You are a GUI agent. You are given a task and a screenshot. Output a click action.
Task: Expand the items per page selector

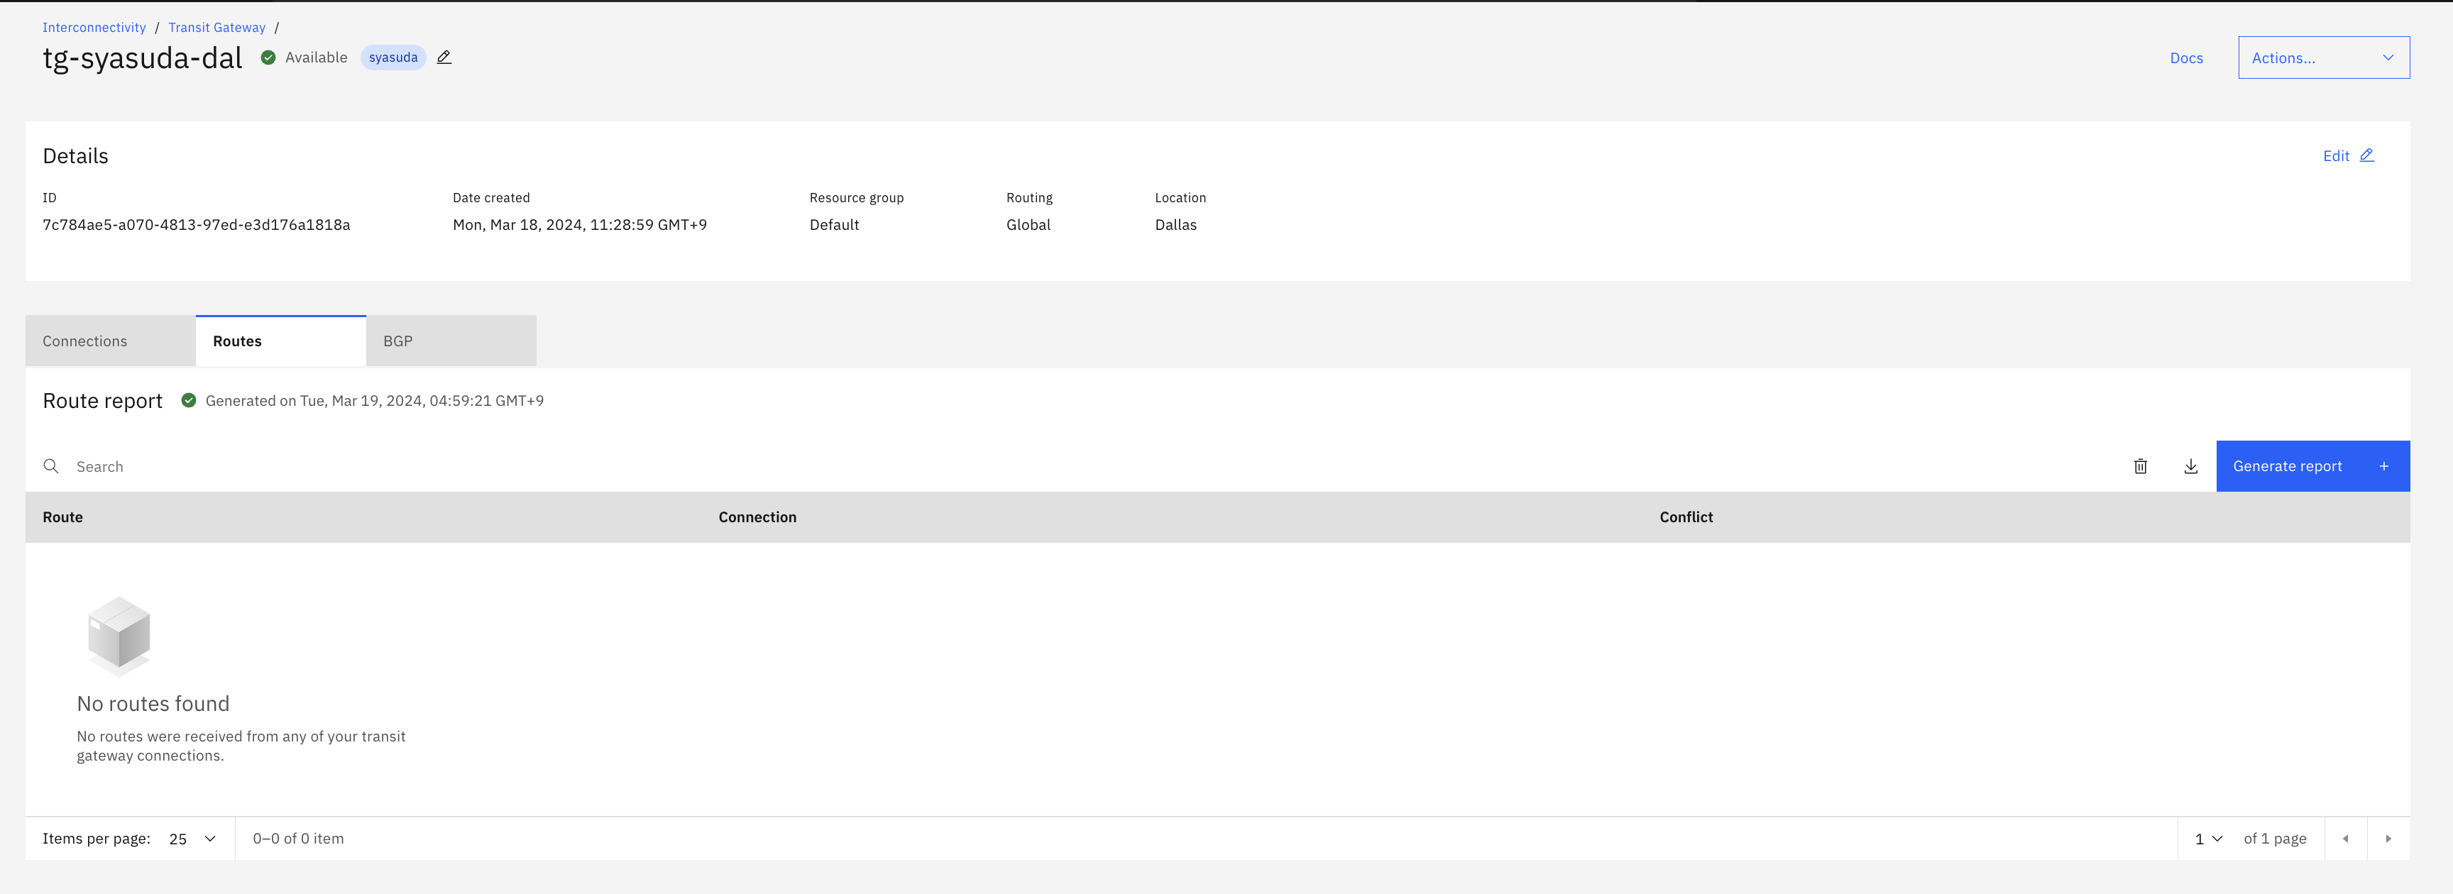tap(192, 839)
